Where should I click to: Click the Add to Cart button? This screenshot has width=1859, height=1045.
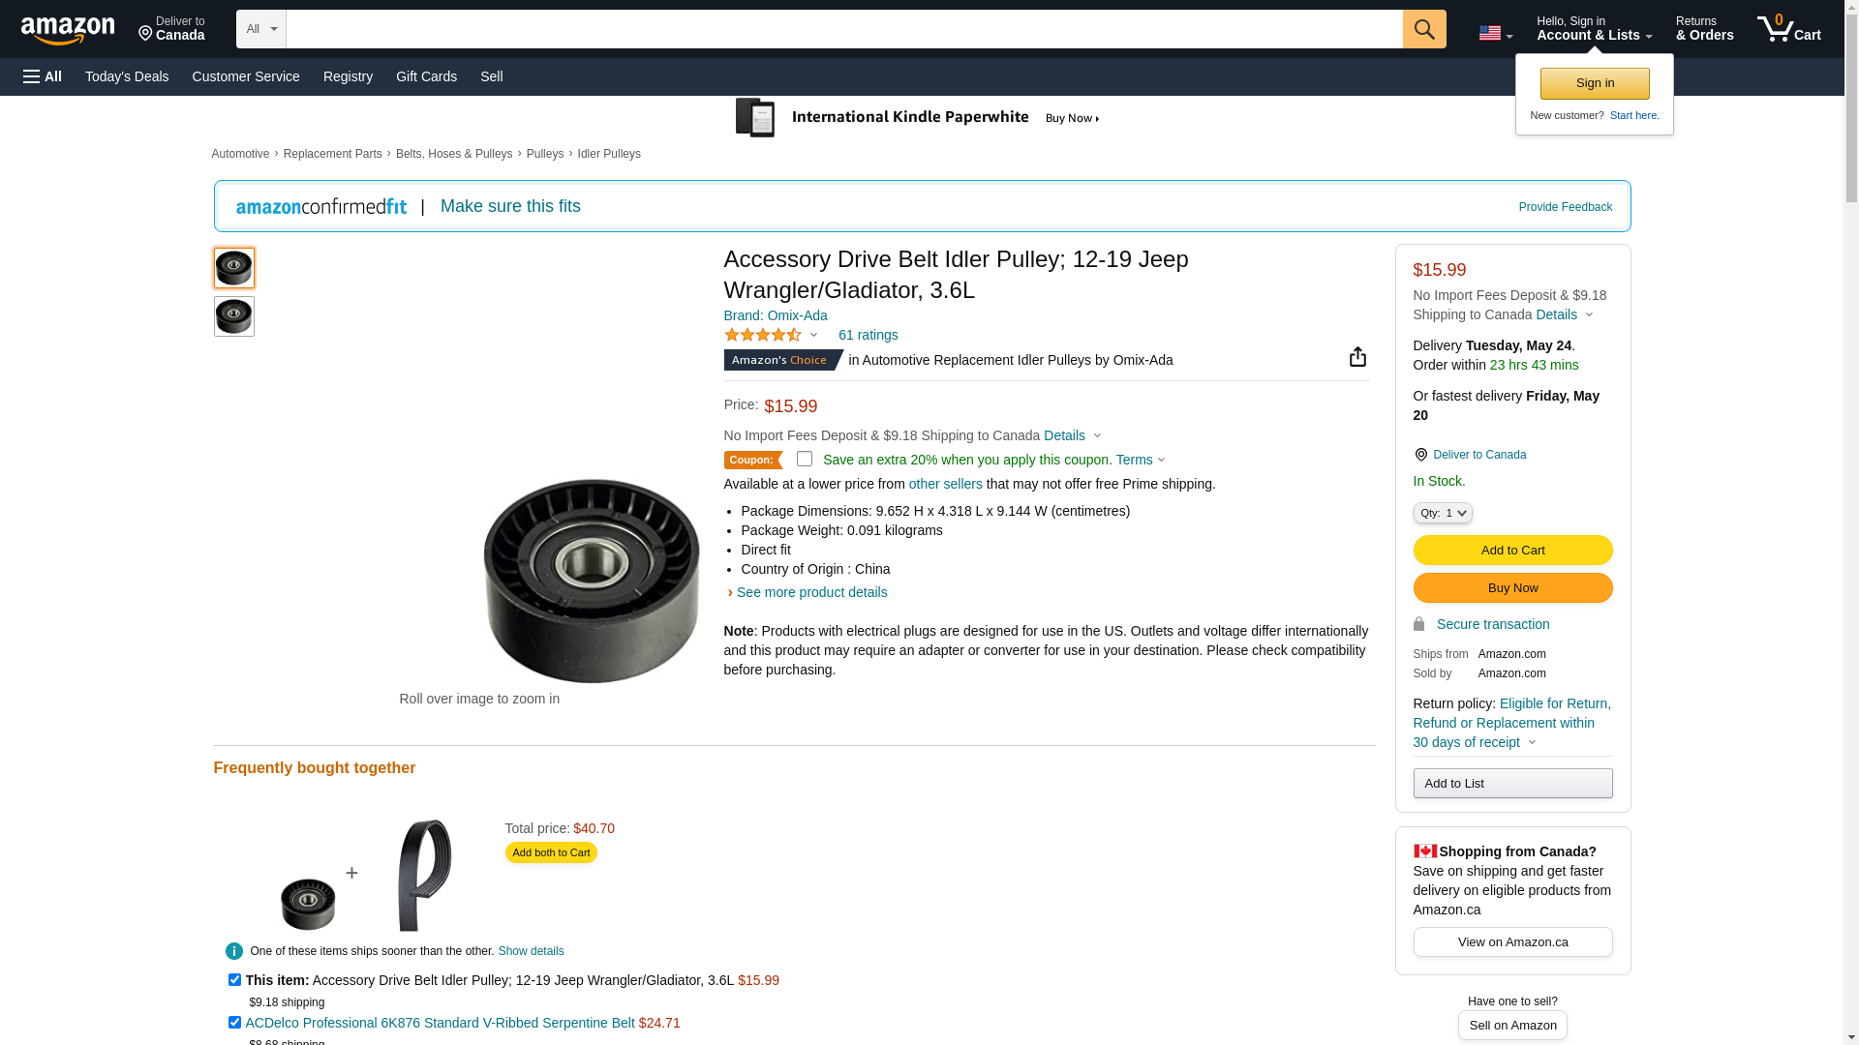click(x=1512, y=550)
